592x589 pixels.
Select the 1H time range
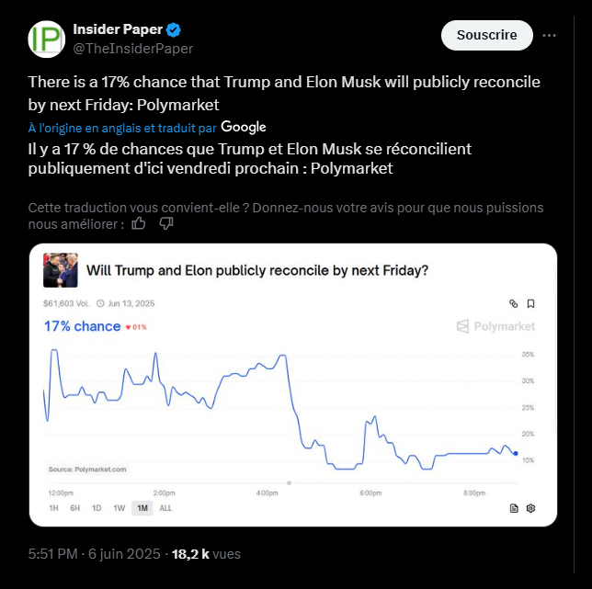coord(53,508)
